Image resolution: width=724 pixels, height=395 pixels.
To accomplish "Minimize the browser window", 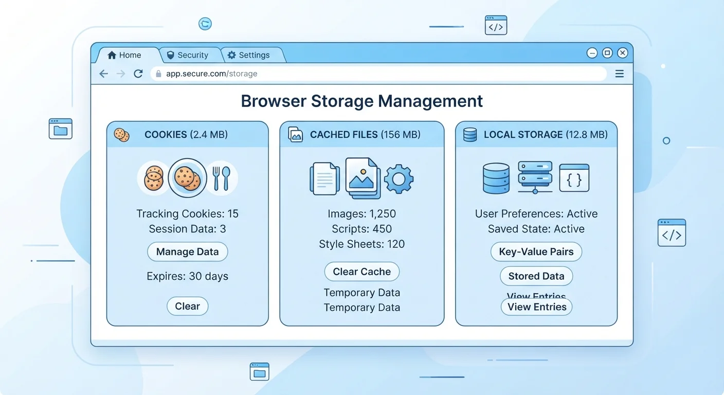I will coord(592,53).
